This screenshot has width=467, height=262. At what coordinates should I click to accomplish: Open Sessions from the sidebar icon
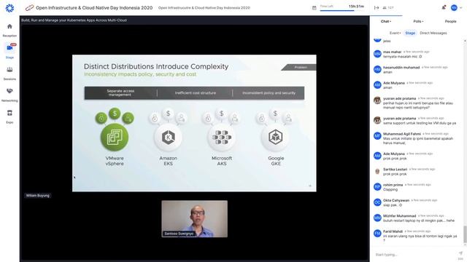point(9,70)
